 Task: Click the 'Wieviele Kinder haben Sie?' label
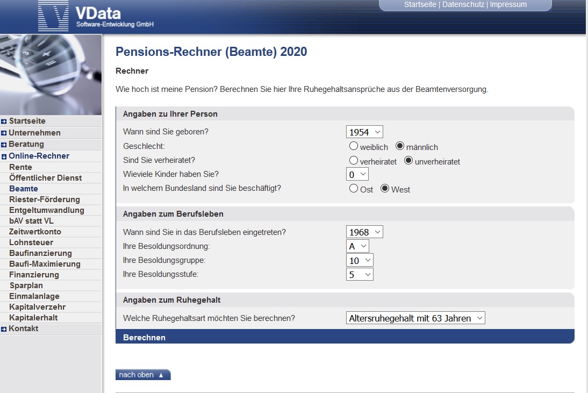click(170, 174)
